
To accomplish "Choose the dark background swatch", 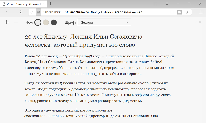I will coord(54,22).
